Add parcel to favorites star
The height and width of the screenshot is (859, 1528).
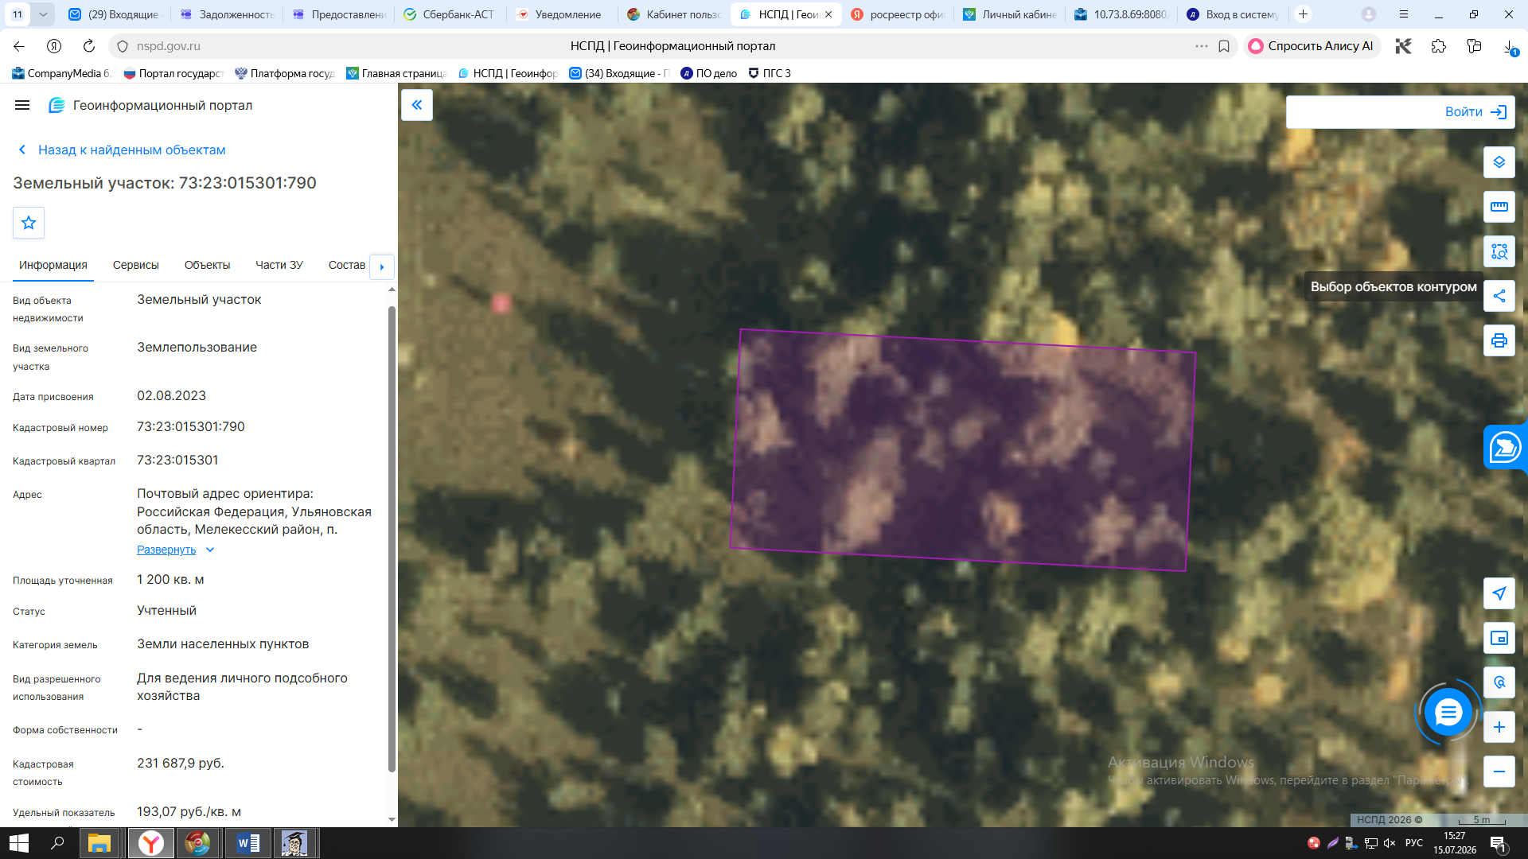point(29,223)
